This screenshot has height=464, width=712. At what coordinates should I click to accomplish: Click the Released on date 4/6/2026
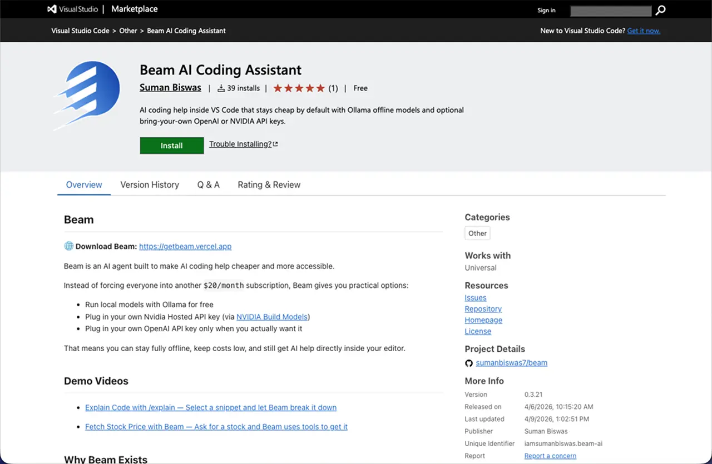[559, 407]
